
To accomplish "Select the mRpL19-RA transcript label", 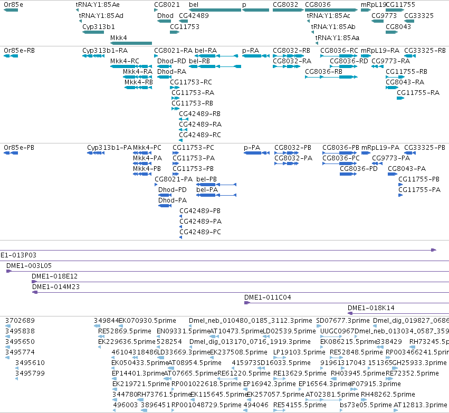I will pos(380,51).
